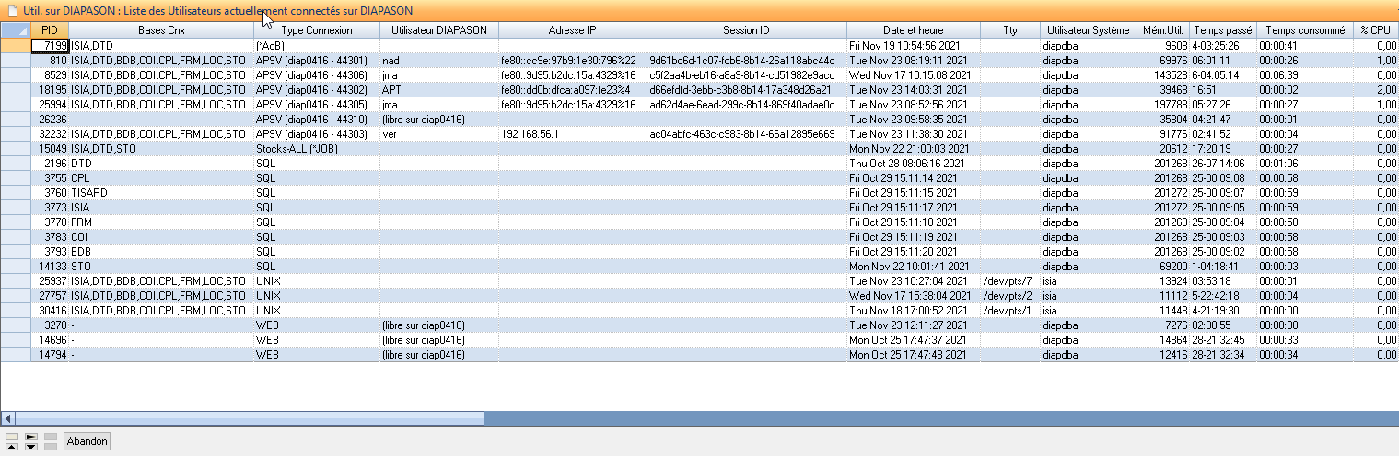Select the PID cell showing 7199
The height and width of the screenshot is (456, 1399).
click(50, 45)
